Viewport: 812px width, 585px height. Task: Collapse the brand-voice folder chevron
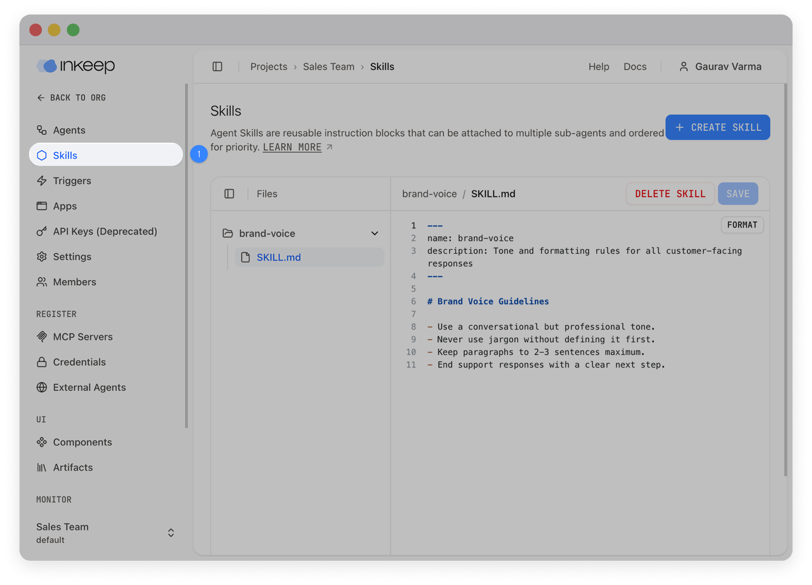pos(374,233)
